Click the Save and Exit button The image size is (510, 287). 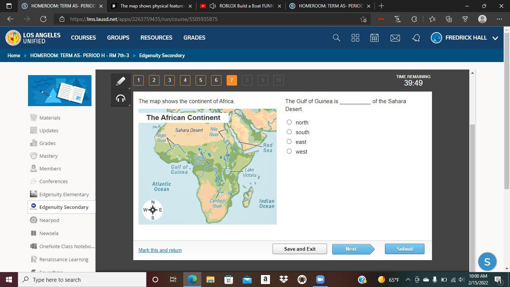(300, 249)
